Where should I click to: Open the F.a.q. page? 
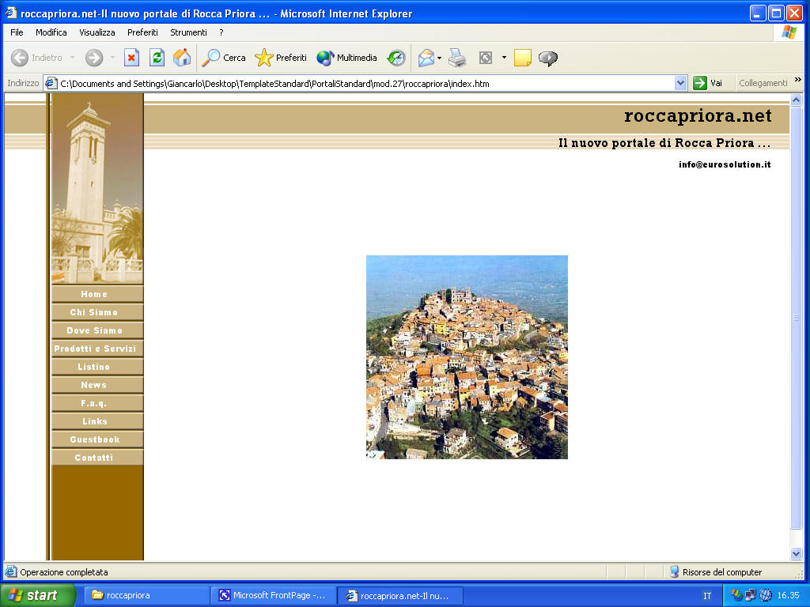pyautogui.click(x=97, y=403)
